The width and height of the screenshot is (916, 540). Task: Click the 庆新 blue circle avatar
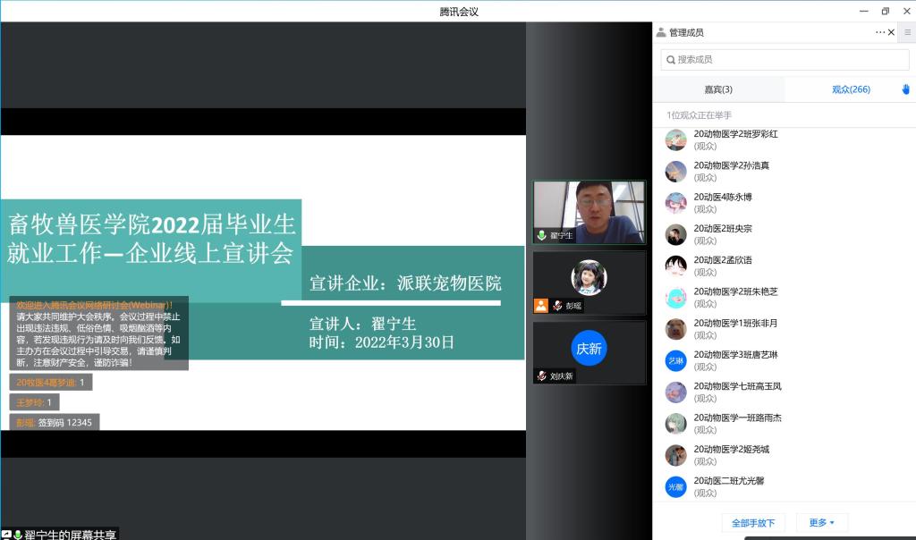click(589, 349)
